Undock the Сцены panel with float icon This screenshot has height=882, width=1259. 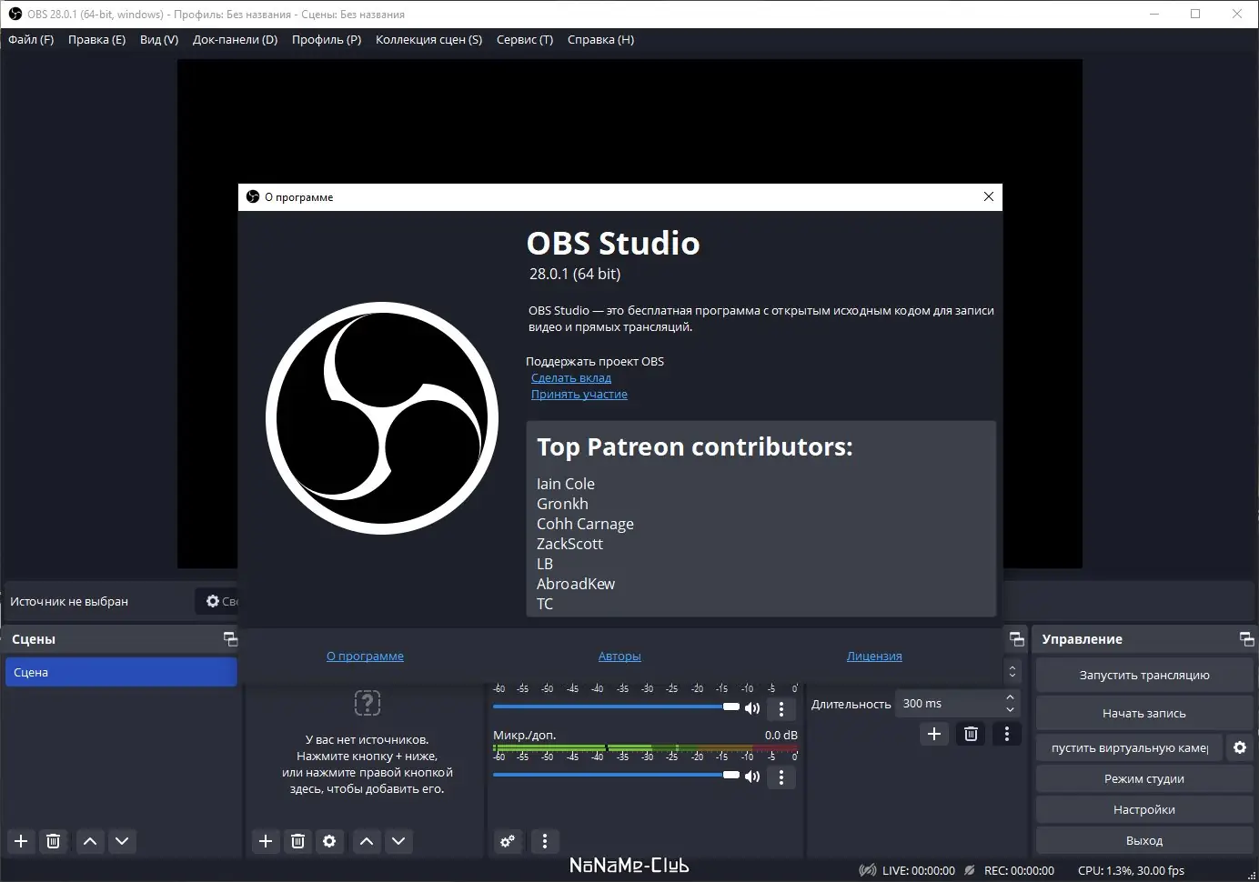point(230,639)
